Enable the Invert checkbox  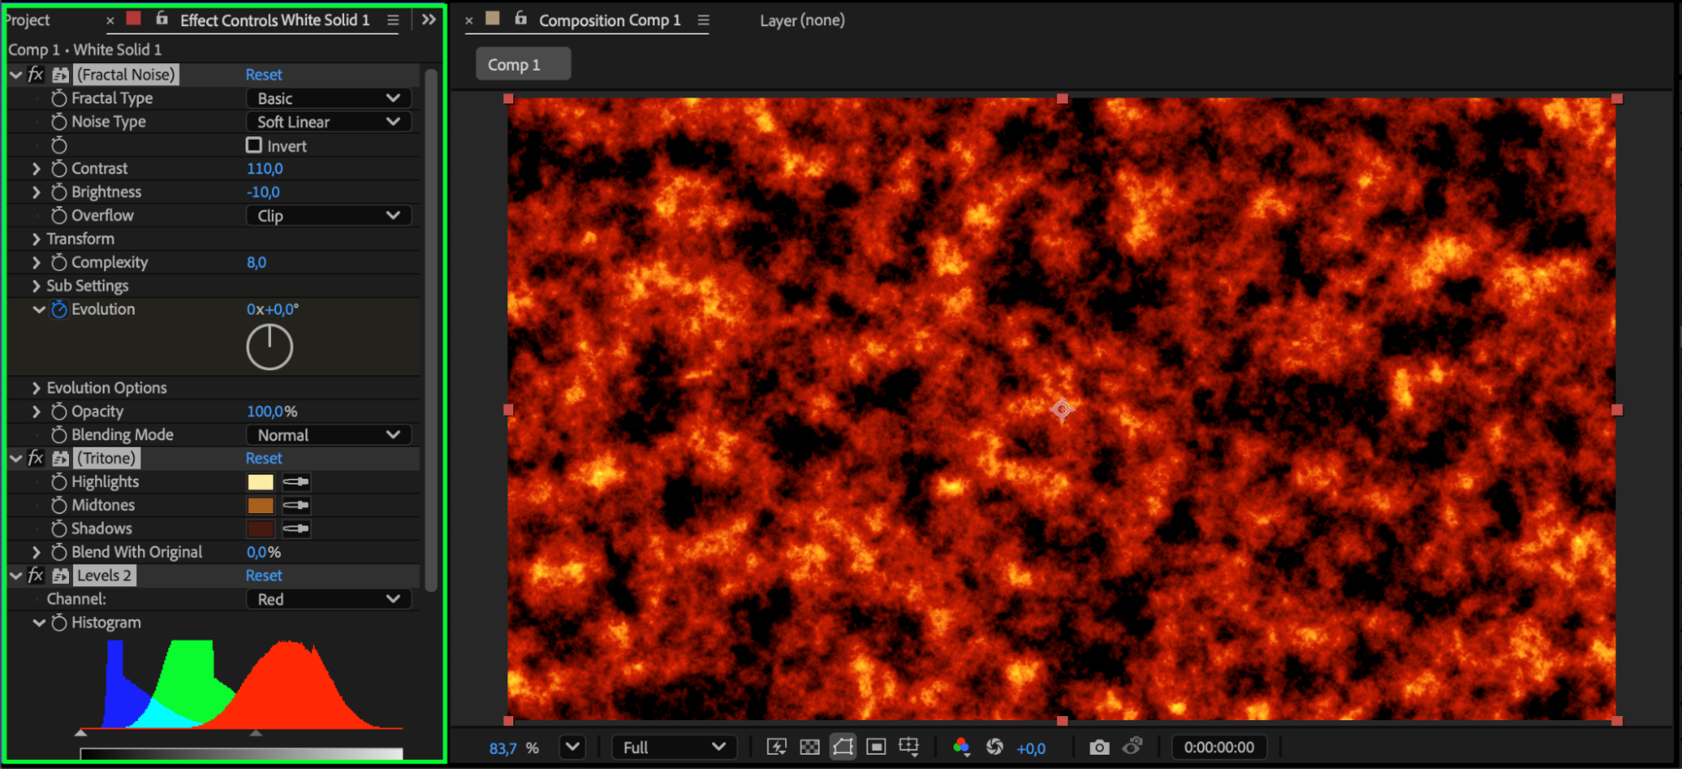254,146
